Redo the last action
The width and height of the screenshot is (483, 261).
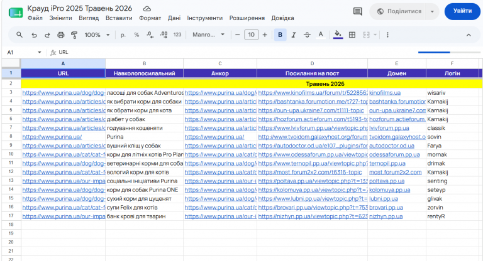point(47,35)
